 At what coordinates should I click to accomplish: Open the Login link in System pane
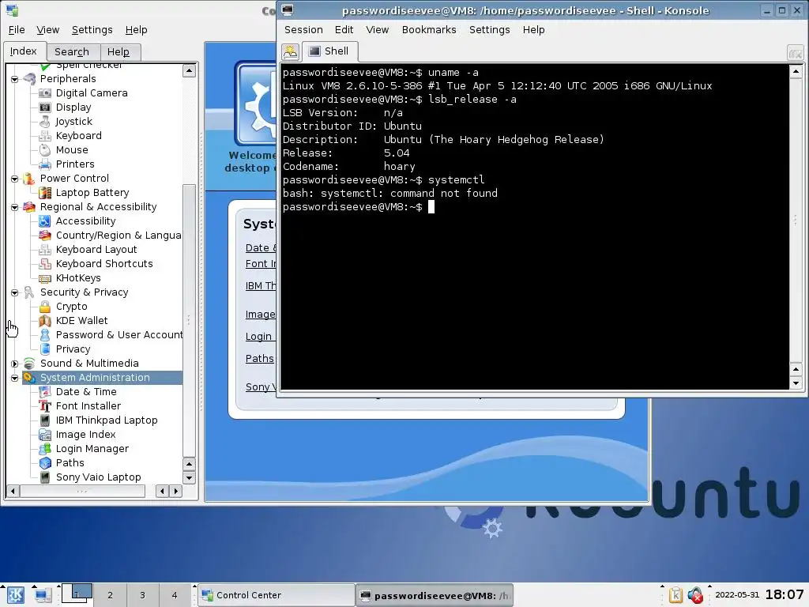point(259,337)
